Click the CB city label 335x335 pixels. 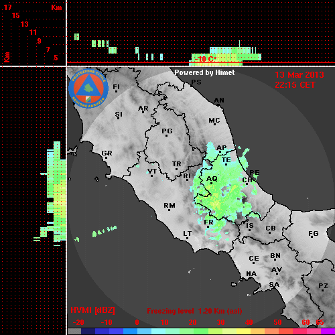coord(271,228)
